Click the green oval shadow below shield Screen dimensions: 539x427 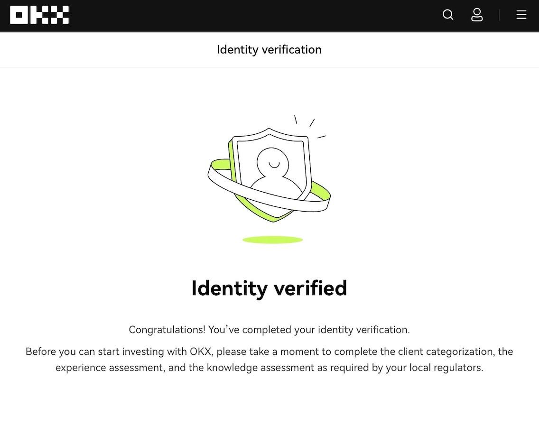pos(272,240)
